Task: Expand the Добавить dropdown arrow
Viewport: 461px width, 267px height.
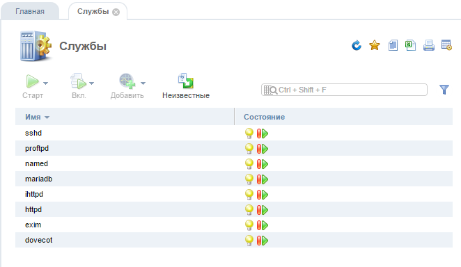Action: tap(143, 83)
